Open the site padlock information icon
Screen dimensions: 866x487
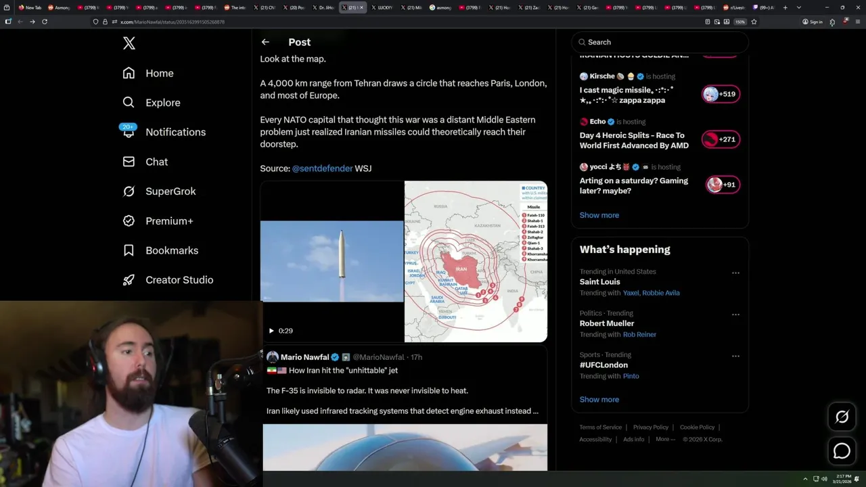[105, 22]
